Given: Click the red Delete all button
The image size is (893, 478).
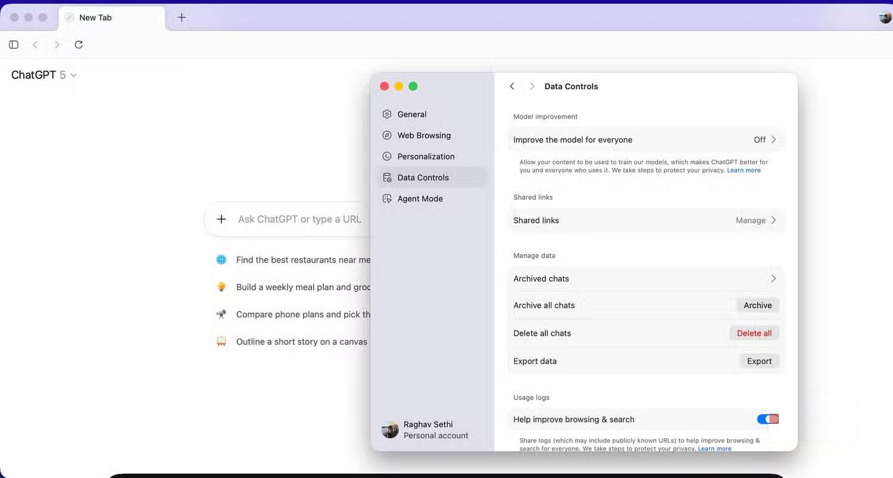Looking at the screenshot, I should [754, 333].
